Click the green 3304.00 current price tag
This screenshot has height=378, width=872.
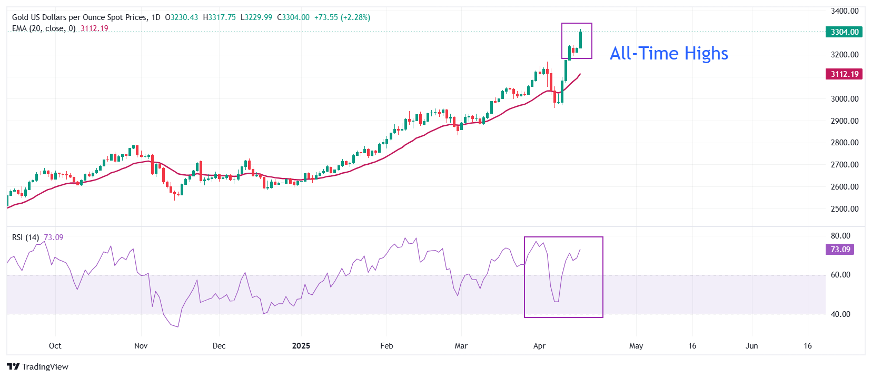point(844,32)
